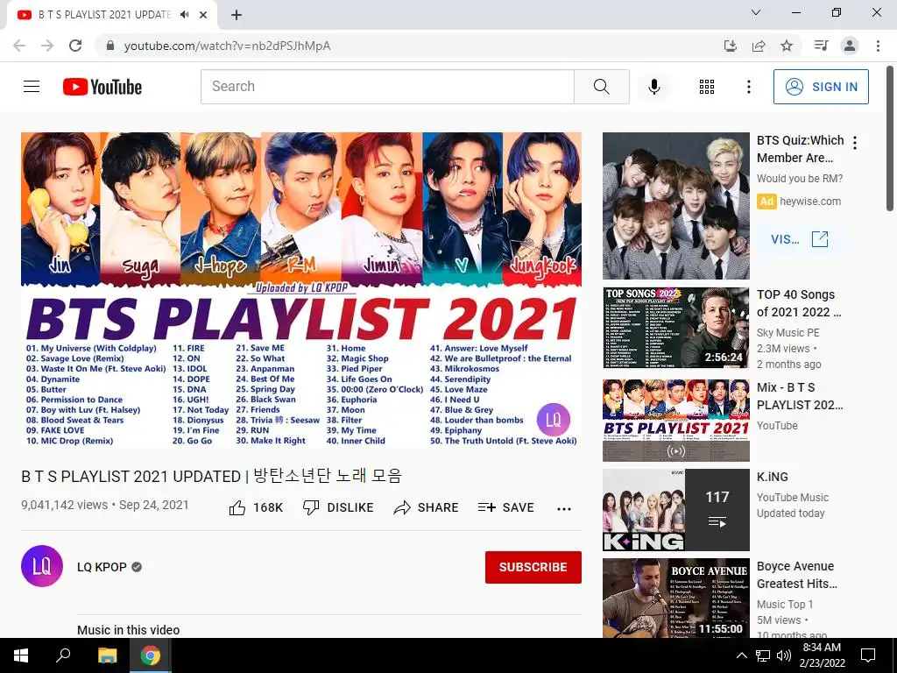This screenshot has width=897, height=673.
Task: Open the Windows Start menu
Action: coord(21,655)
